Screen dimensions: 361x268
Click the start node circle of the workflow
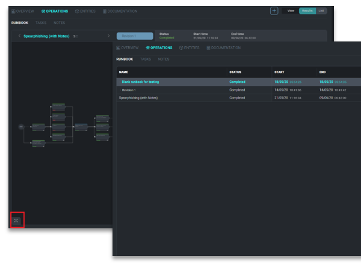[21, 127]
